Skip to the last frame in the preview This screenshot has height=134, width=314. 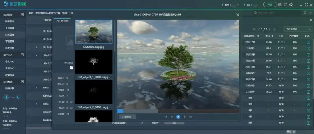191,117
